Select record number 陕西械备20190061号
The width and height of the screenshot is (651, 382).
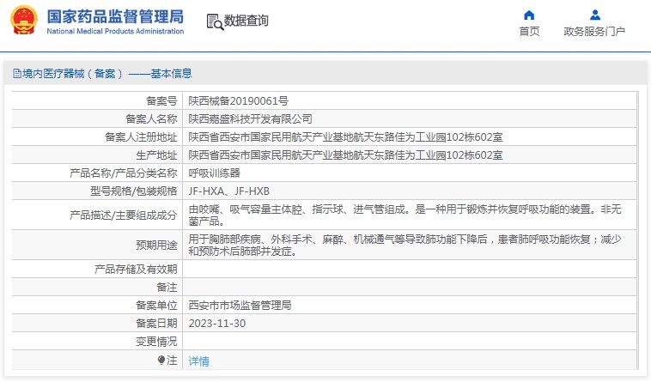point(238,100)
